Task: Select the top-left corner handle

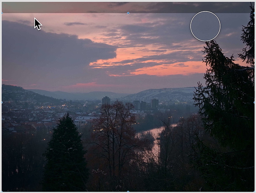Action: tap(2, 13)
